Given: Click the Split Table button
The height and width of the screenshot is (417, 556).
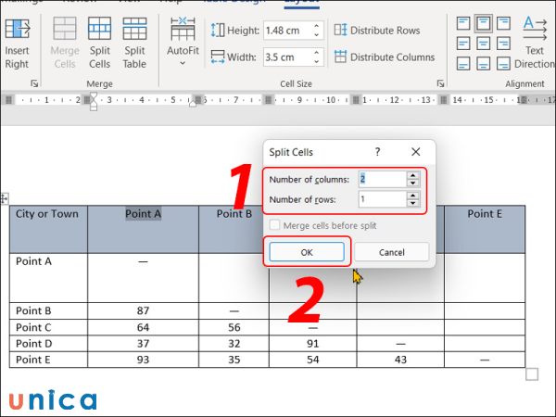Looking at the screenshot, I should [x=134, y=44].
